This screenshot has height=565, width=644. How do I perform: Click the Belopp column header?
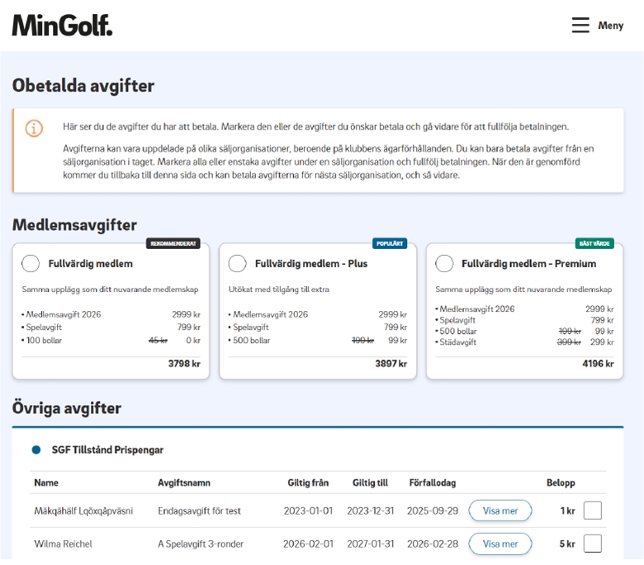[561, 483]
